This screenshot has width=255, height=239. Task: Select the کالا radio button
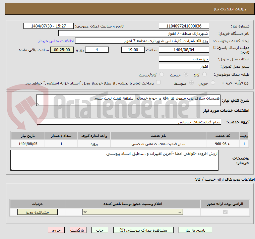tap(204, 74)
